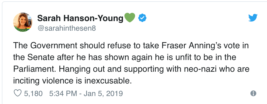Click the blue verified badge
This screenshot has width=267, height=104.
142,18
